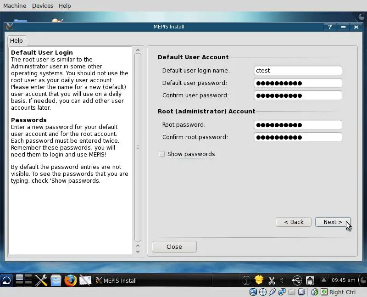Click the VirtualBox USB plug status icon

(x=272, y=292)
